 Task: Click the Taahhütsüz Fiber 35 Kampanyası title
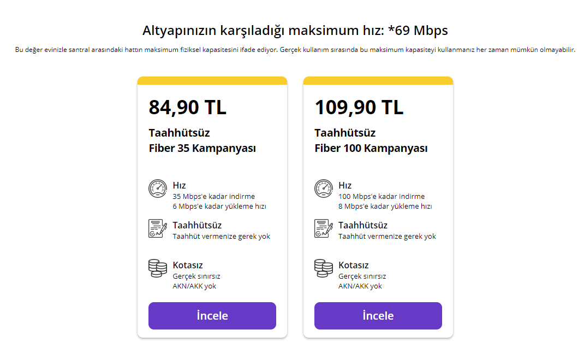coord(202,140)
